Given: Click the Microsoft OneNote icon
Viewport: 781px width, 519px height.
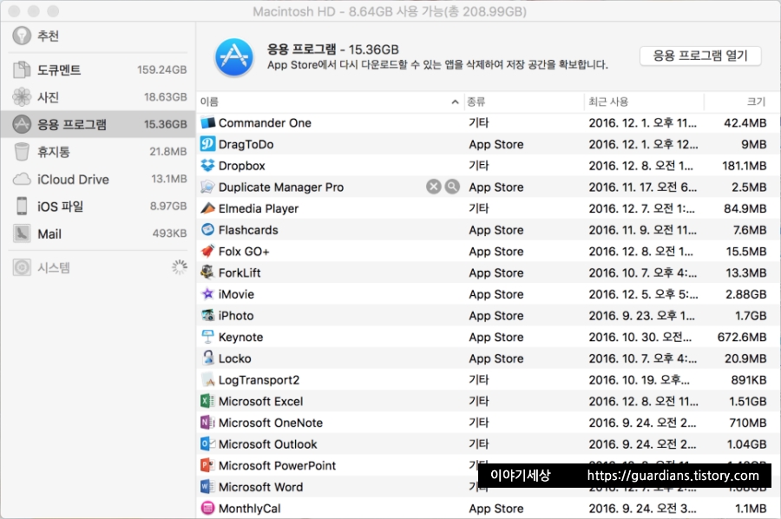Looking at the screenshot, I should [x=207, y=423].
